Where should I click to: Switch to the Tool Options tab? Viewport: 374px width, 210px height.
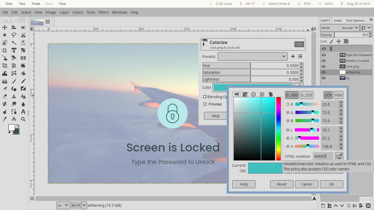point(355,21)
